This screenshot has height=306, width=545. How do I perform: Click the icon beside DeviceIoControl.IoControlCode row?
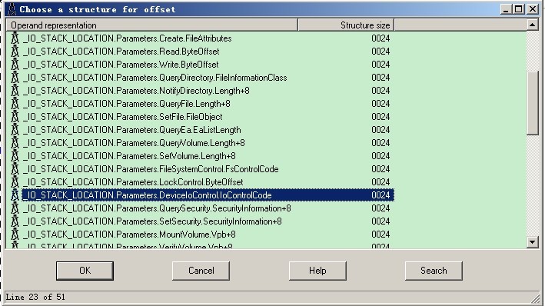click(x=15, y=195)
